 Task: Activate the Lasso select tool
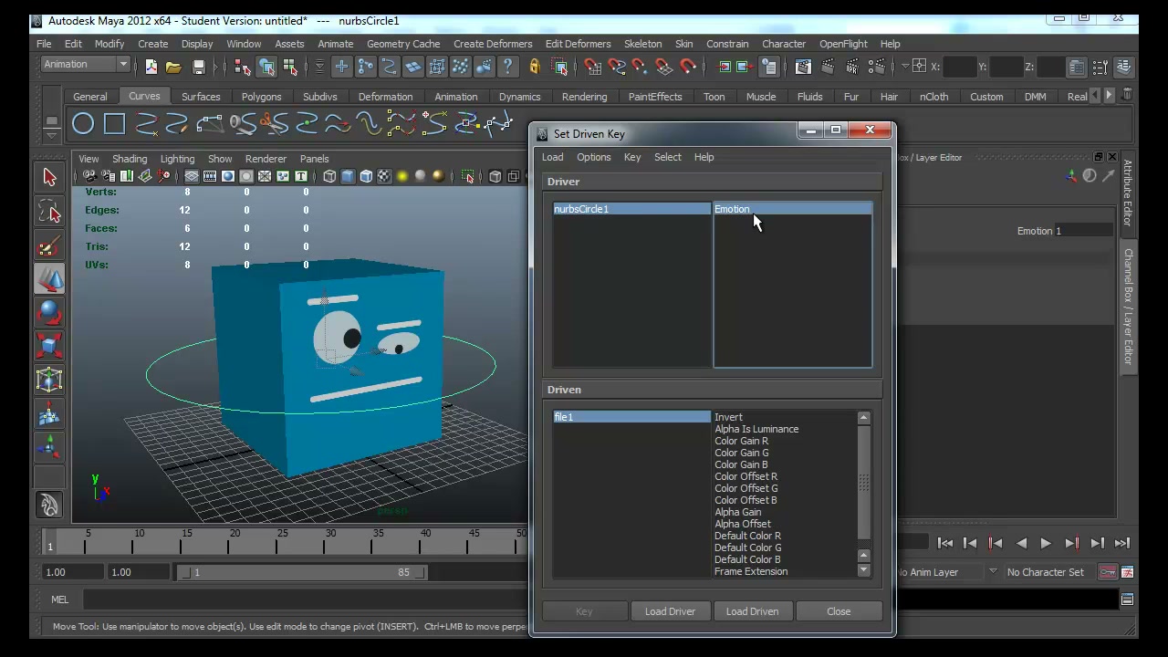coord(49,213)
